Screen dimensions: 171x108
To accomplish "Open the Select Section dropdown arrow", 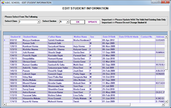I will 68,22.
